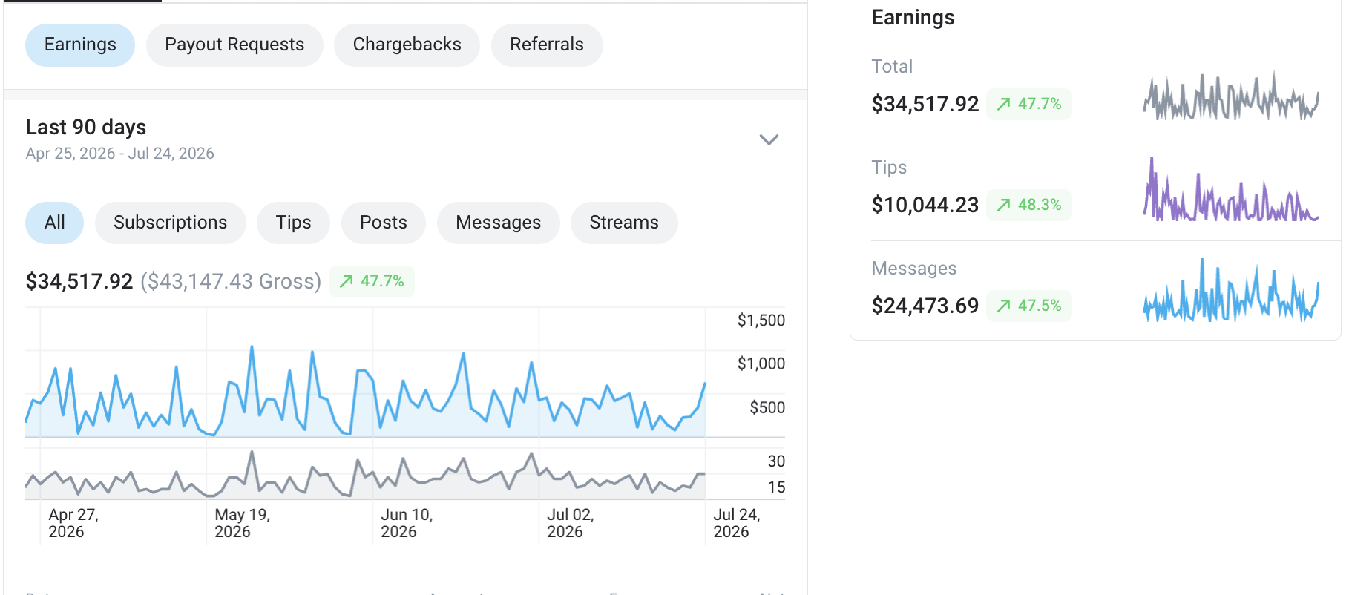Screen dimensions: 1349x595
Task: Expand the Last 90 days date range chevron
Action: pyautogui.click(x=769, y=139)
